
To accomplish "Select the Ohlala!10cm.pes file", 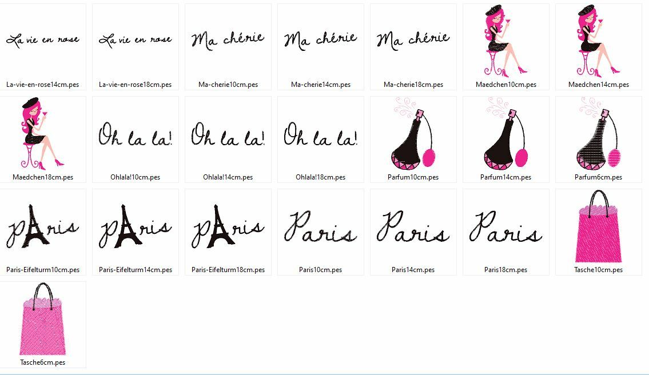I will coord(136,134).
